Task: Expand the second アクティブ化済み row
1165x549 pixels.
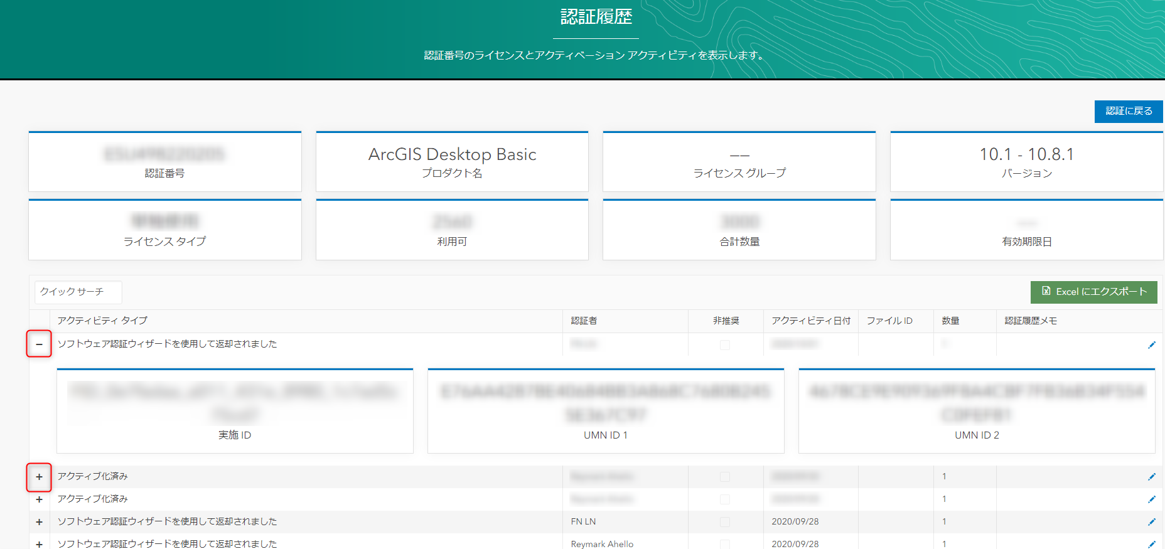Action: pyautogui.click(x=39, y=499)
